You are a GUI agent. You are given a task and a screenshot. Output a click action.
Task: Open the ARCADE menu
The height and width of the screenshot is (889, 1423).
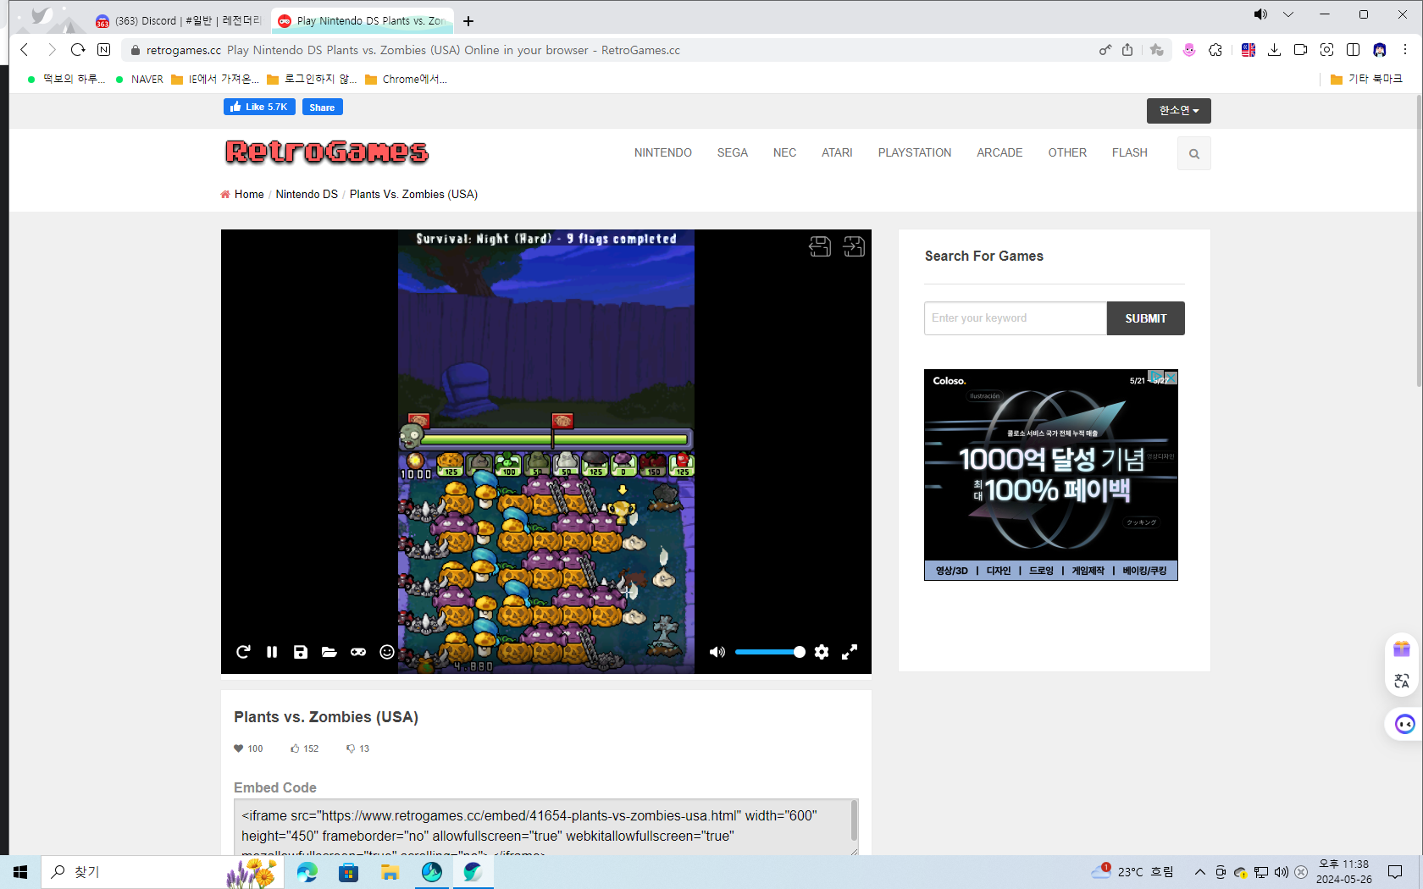click(x=999, y=152)
